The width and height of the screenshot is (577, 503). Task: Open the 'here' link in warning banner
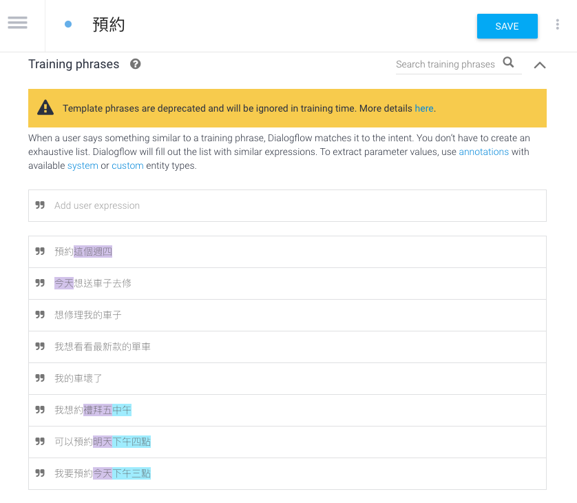point(424,108)
